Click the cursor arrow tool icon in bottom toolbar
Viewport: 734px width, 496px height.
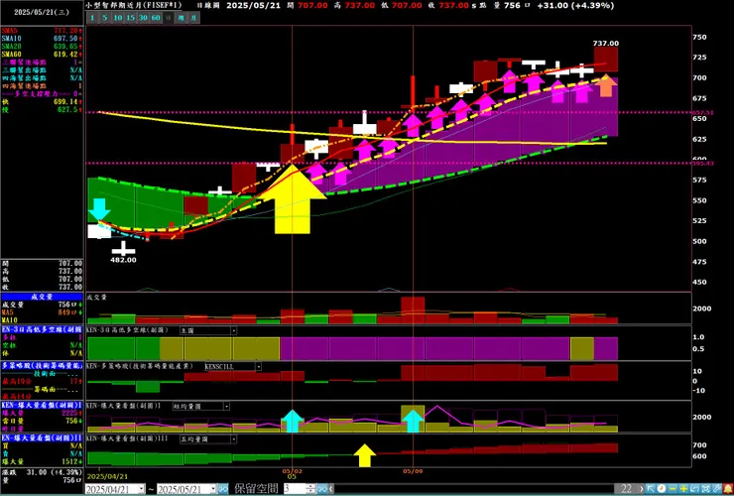point(651,489)
